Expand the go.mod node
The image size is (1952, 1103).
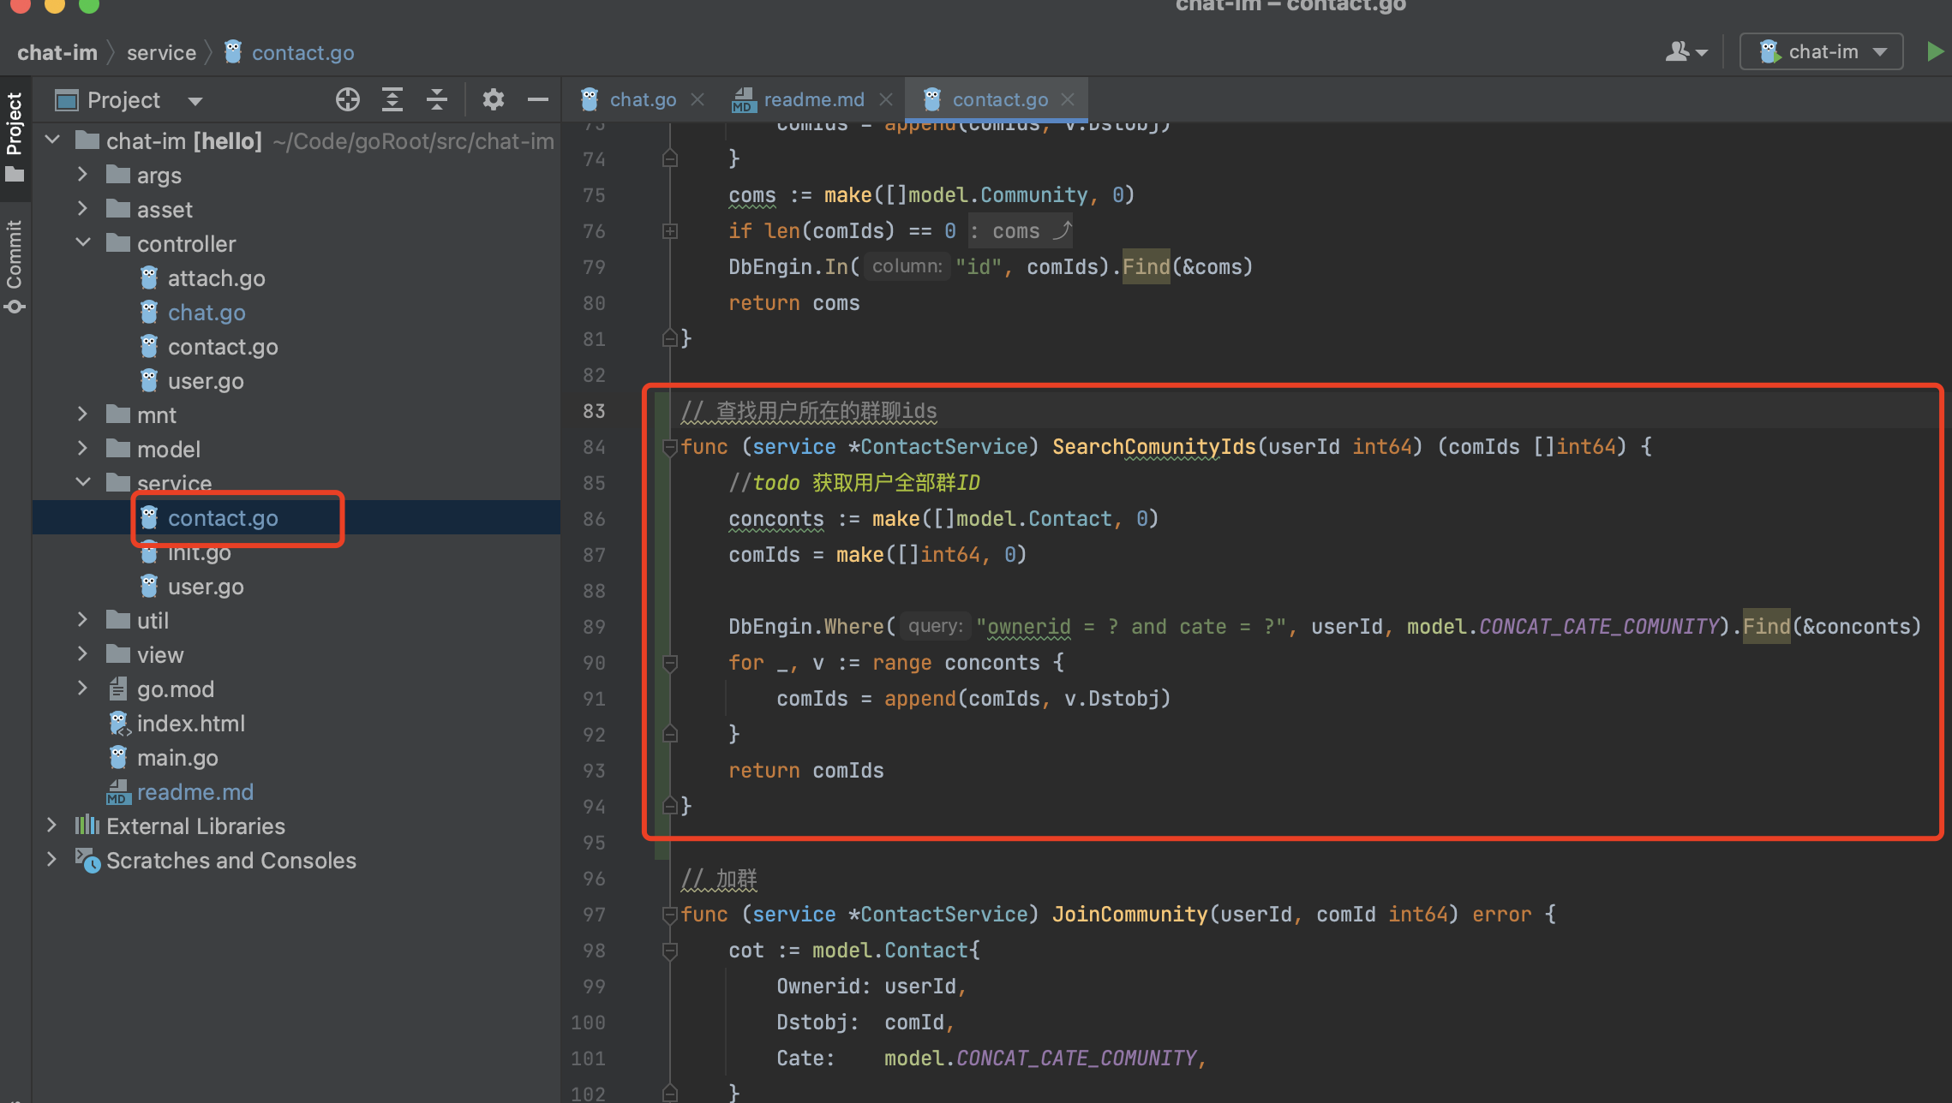click(x=83, y=689)
